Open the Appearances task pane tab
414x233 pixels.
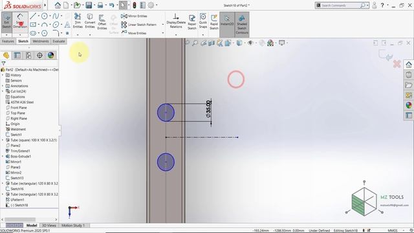pos(409,105)
